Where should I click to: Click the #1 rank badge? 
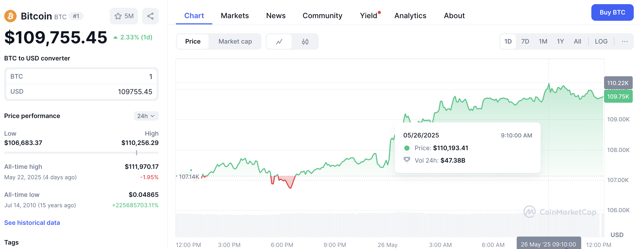click(x=76, y=16)
